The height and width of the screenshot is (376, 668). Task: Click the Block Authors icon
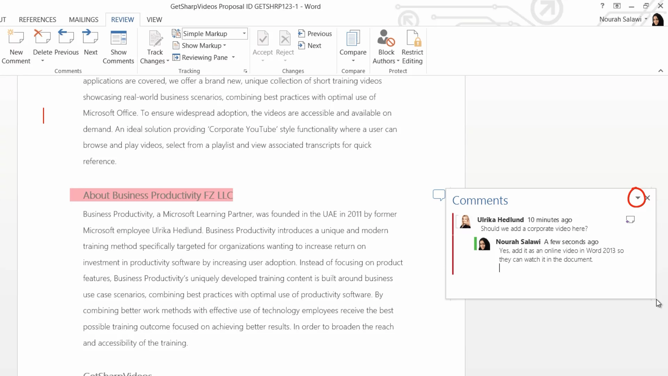(x=386, y=38)
